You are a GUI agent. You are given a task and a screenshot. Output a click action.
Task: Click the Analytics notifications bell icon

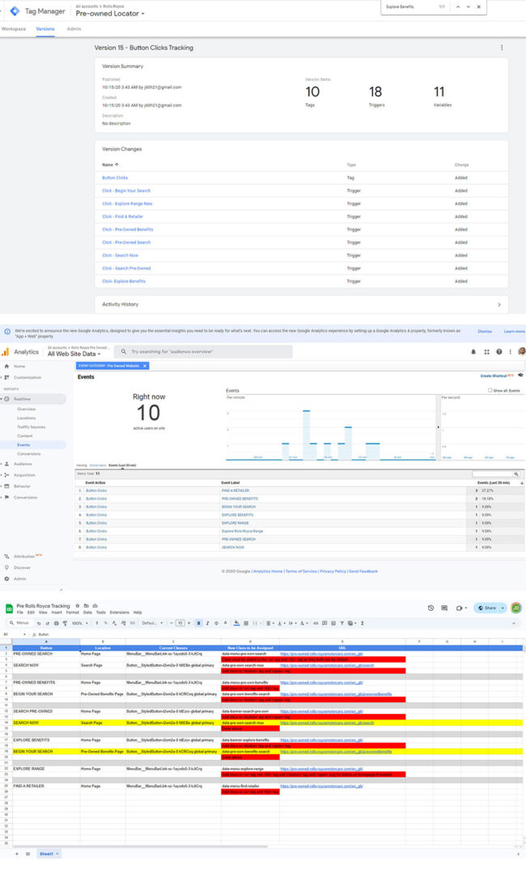coord(473,352)
